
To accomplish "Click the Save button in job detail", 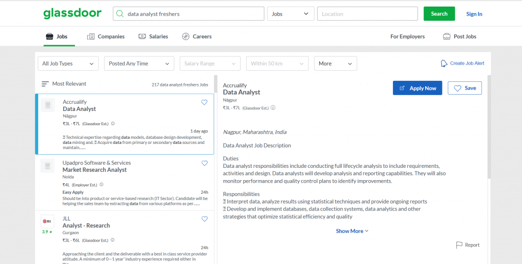I will [x=465, y=88].
